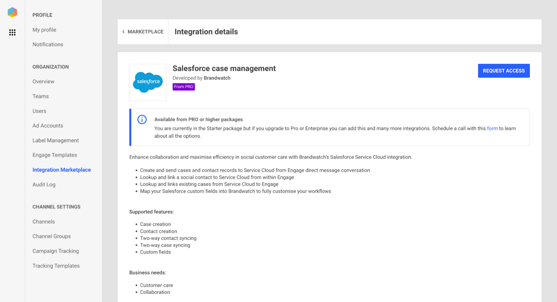Click the purple From PRO badge
Image resolution: width=557 pixels, height=302 pixels.
tap(184, 87)
